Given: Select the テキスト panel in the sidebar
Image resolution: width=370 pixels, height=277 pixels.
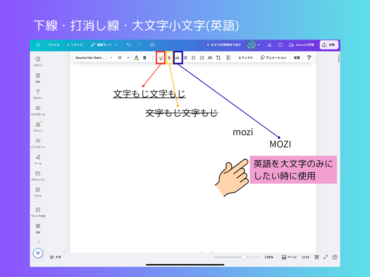Looking at the screenshot, I should tap(38, 93).
